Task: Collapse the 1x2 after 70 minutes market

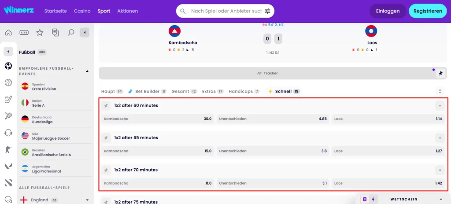Action: point(440,170)
